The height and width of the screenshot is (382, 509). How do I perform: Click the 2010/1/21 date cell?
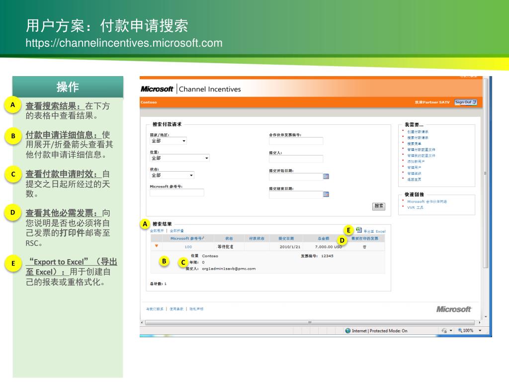pyautogui.click(x=290, y=247)
